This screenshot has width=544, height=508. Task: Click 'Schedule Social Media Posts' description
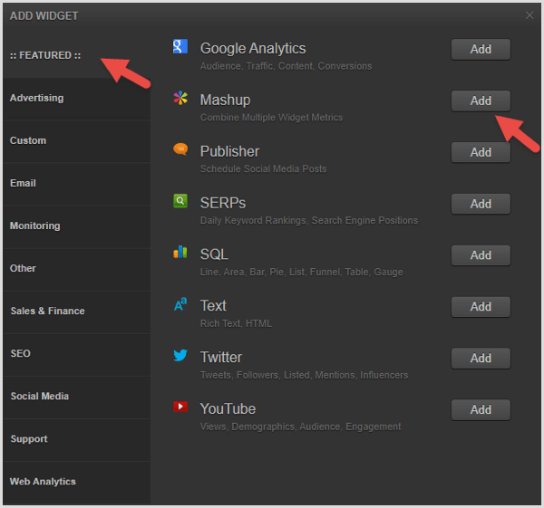[x=263, y=168]
